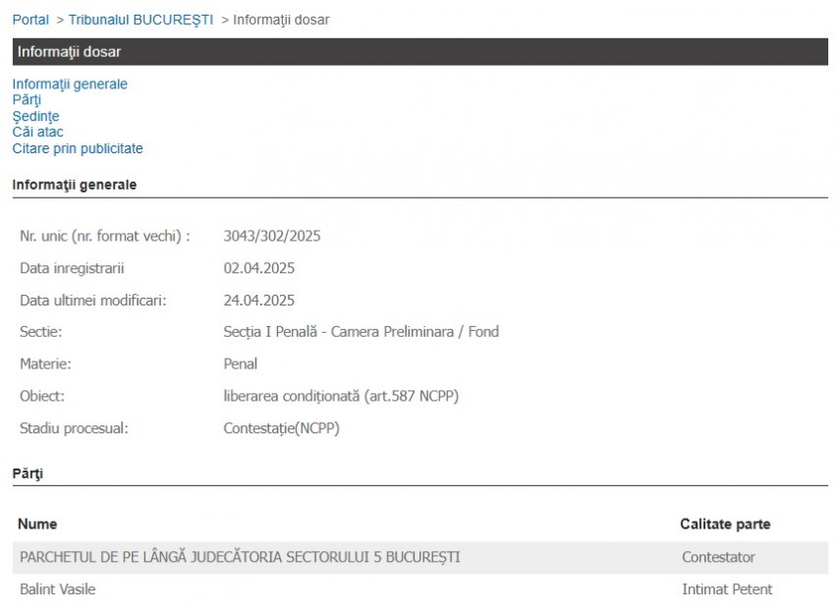This screenshot has height=611, width=840.
Task: Jump to Informații generale anchor link
Action: click(x=70, y=84)
